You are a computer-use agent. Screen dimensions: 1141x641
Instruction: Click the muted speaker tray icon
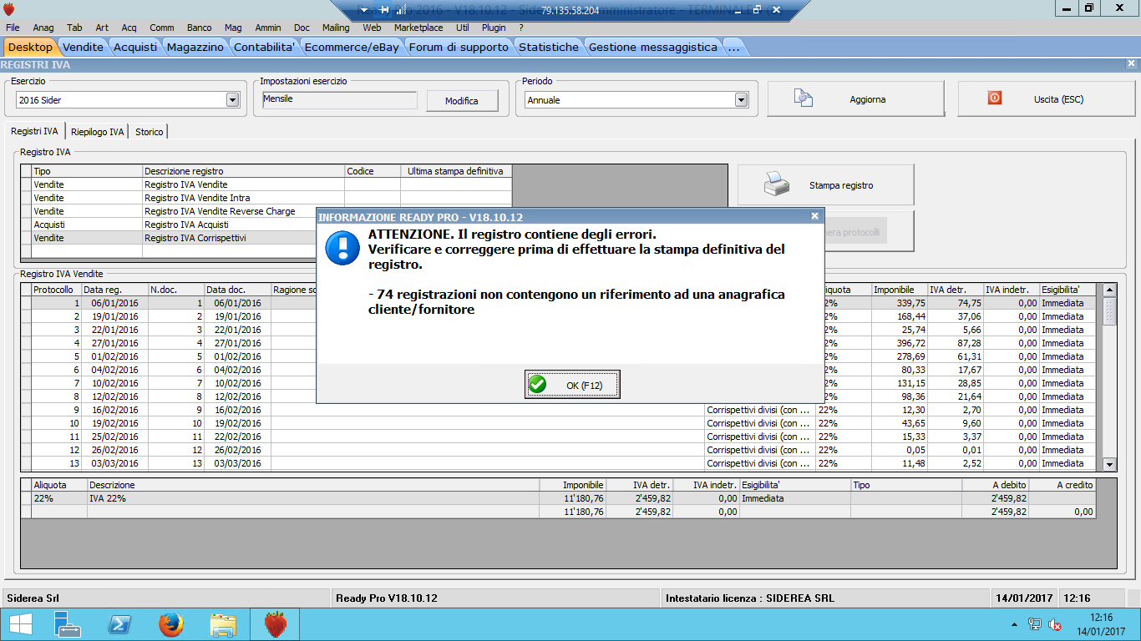tap(1055, 624)
